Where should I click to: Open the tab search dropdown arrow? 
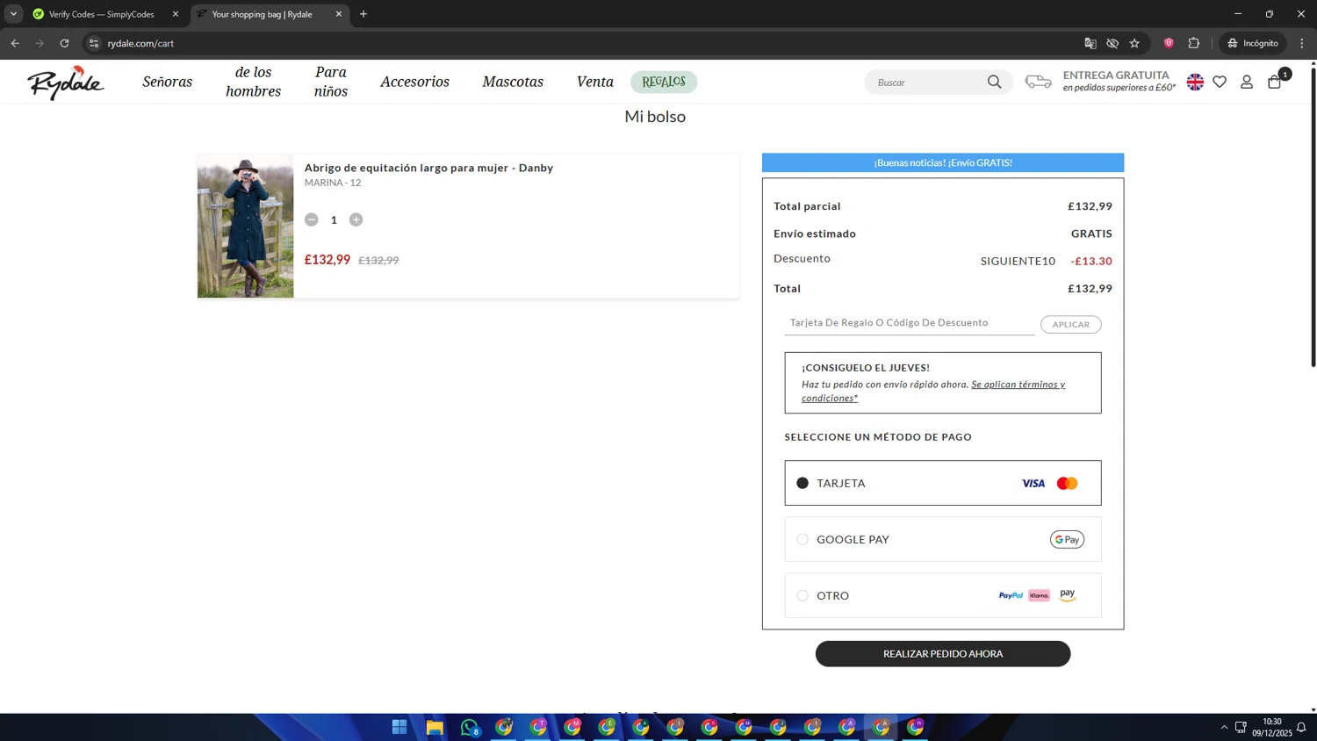pos(13,14)
